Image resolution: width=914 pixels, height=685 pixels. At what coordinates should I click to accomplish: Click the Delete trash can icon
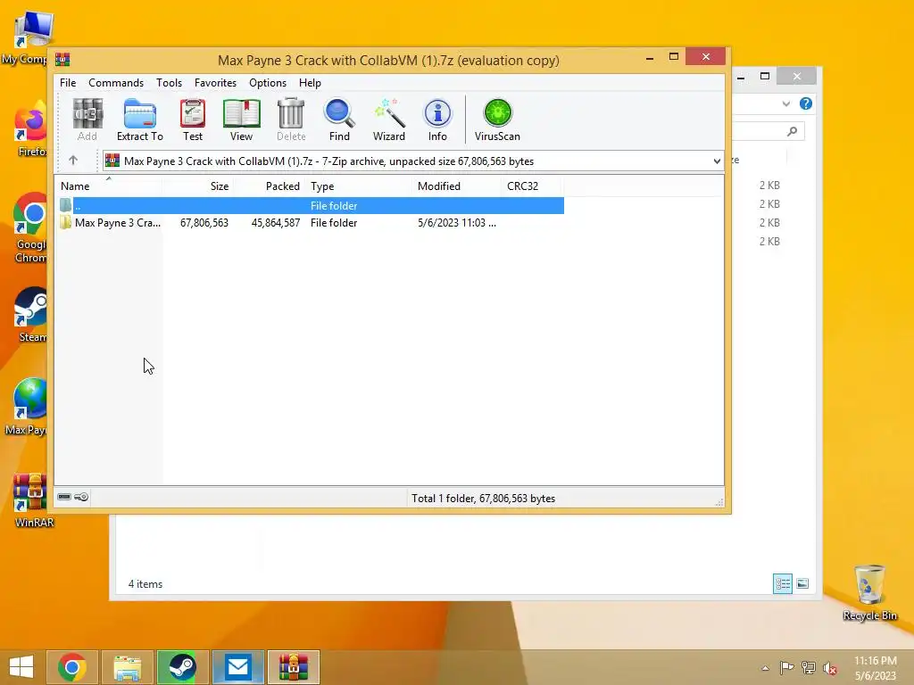291,120
